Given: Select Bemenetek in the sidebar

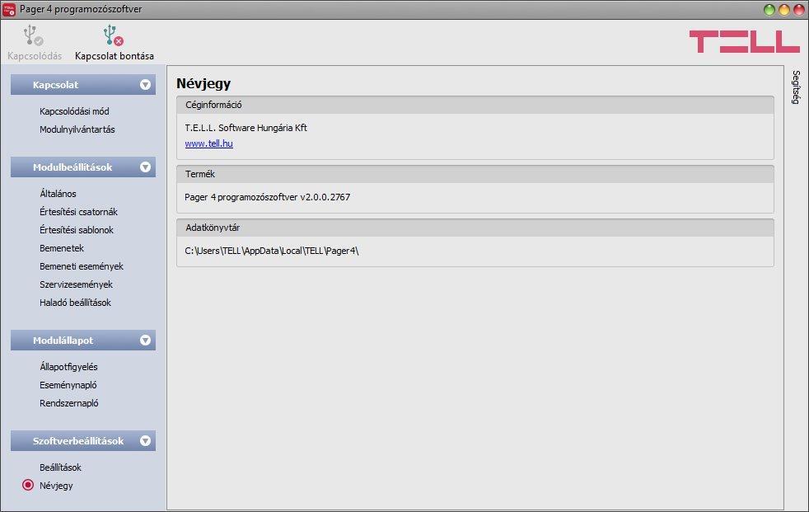Looking at the screenshot, I should coord(62,248).
